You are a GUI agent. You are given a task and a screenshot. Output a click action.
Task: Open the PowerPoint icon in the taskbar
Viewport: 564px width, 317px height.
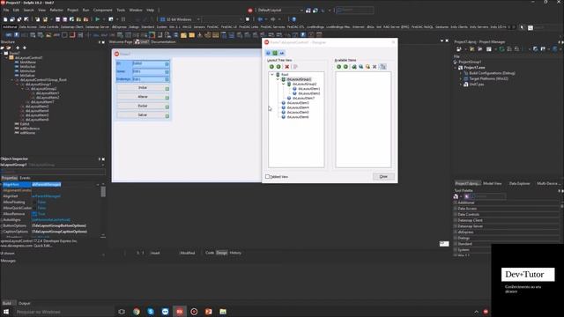(208, 312)
